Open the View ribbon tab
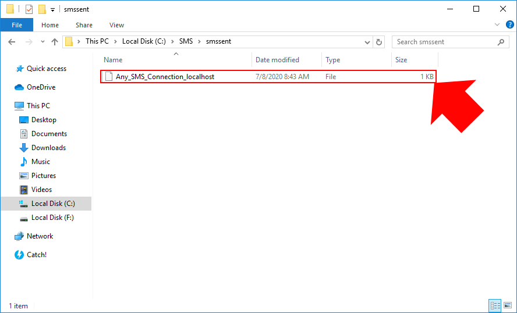Screen dimensions: 517x313 tap(116, 25)
